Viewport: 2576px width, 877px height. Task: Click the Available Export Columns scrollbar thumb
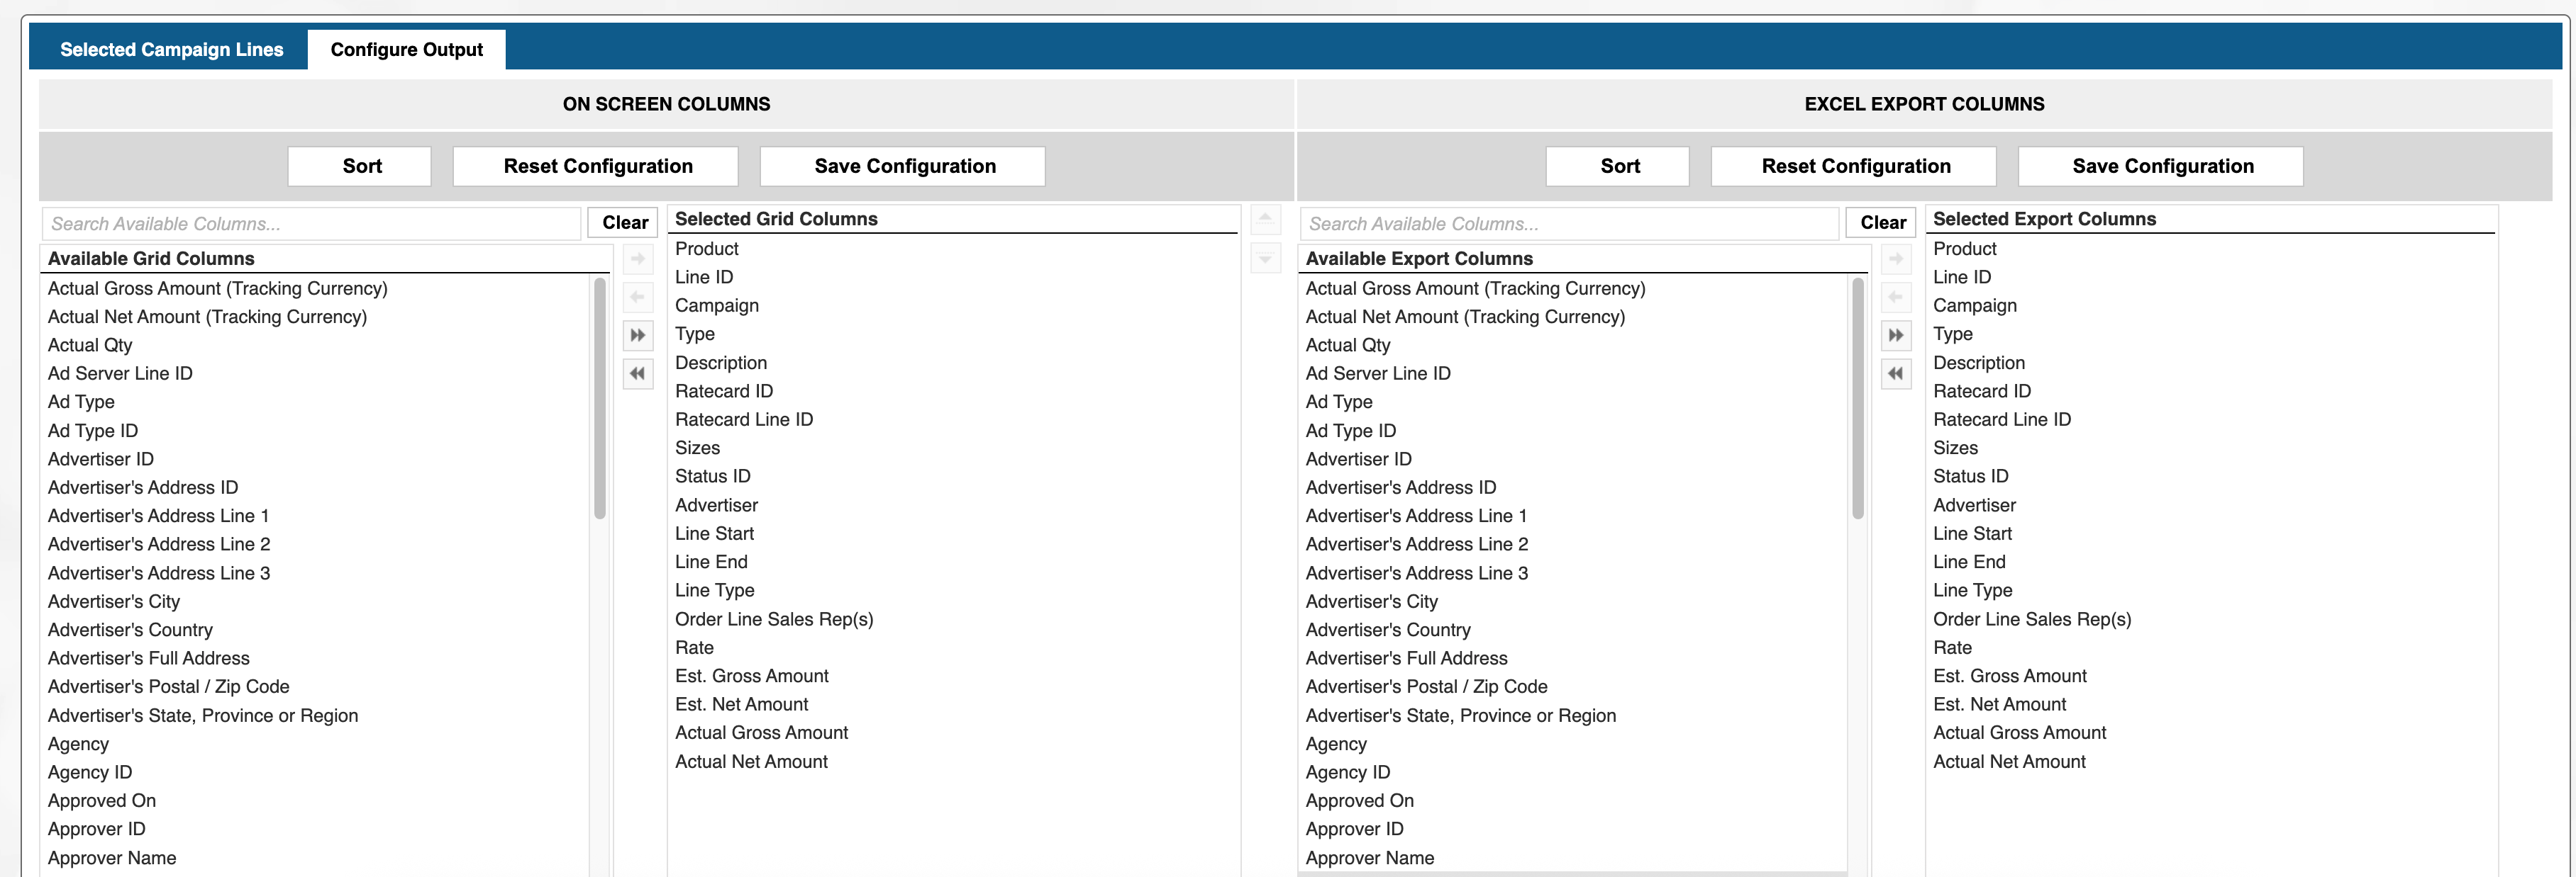pyautogui.click(x=1858, y=400)
